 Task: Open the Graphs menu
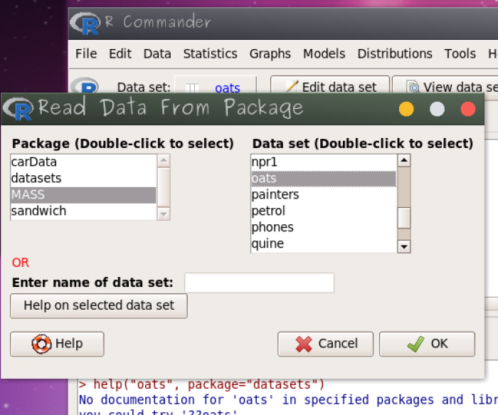point(270,53)
